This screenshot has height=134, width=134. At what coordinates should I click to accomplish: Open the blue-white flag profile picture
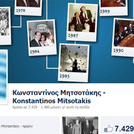[4, 77]
